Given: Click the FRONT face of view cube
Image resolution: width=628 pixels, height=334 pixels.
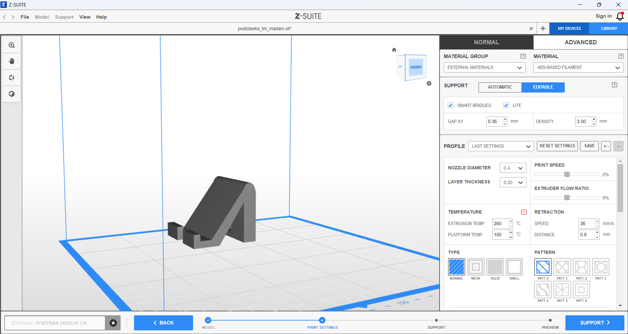Looking at the screenshot, I should pos(416,67).
